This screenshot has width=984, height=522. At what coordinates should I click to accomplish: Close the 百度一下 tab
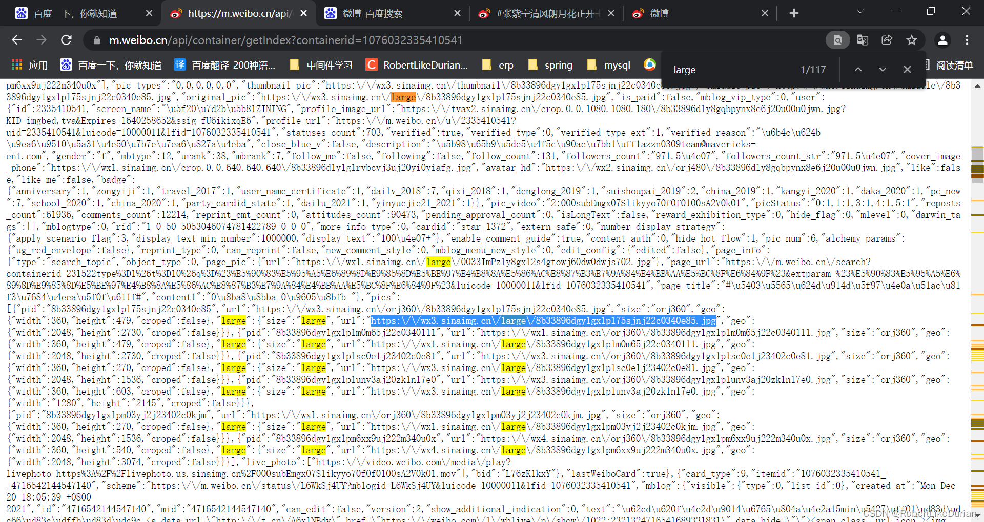(149, 13)
